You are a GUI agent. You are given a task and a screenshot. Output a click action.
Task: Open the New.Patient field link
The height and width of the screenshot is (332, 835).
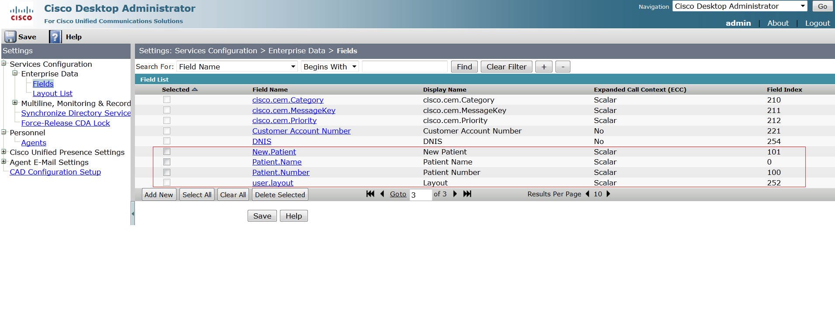point(274,152)
